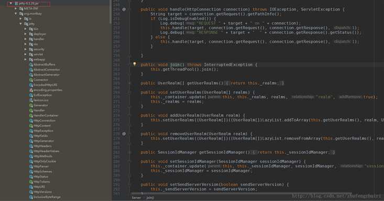
Task: Click the Generator interface icon
Action: pyautogui.click(x=31, y=105)
